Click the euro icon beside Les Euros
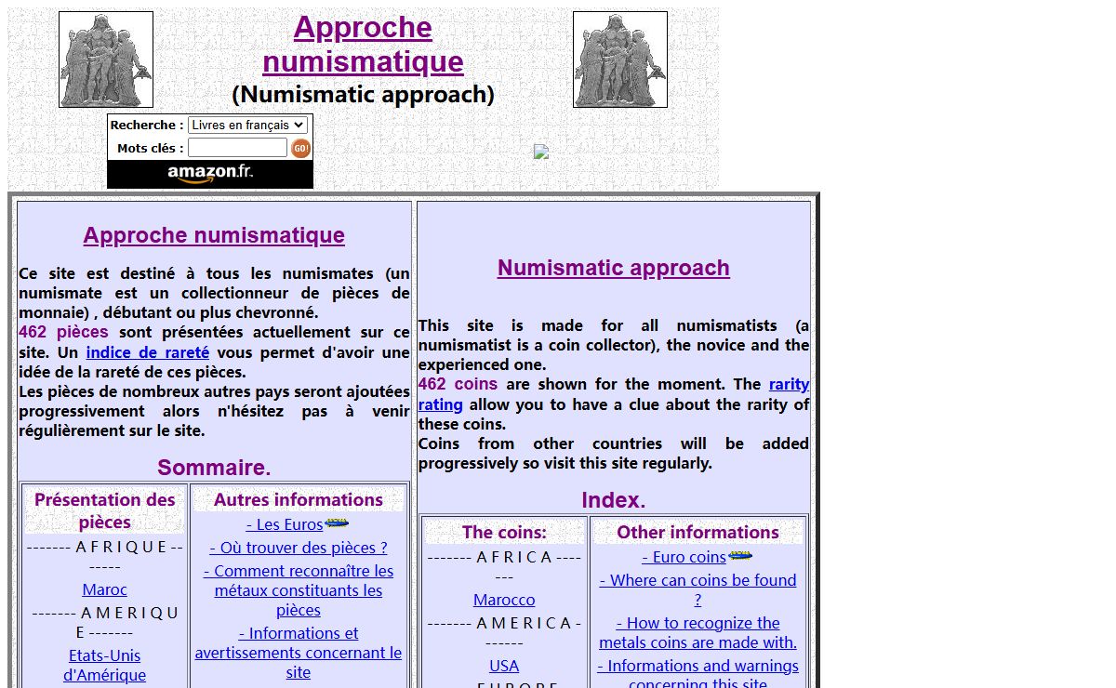Screen dimensions: 1116x688 point(337,523)
